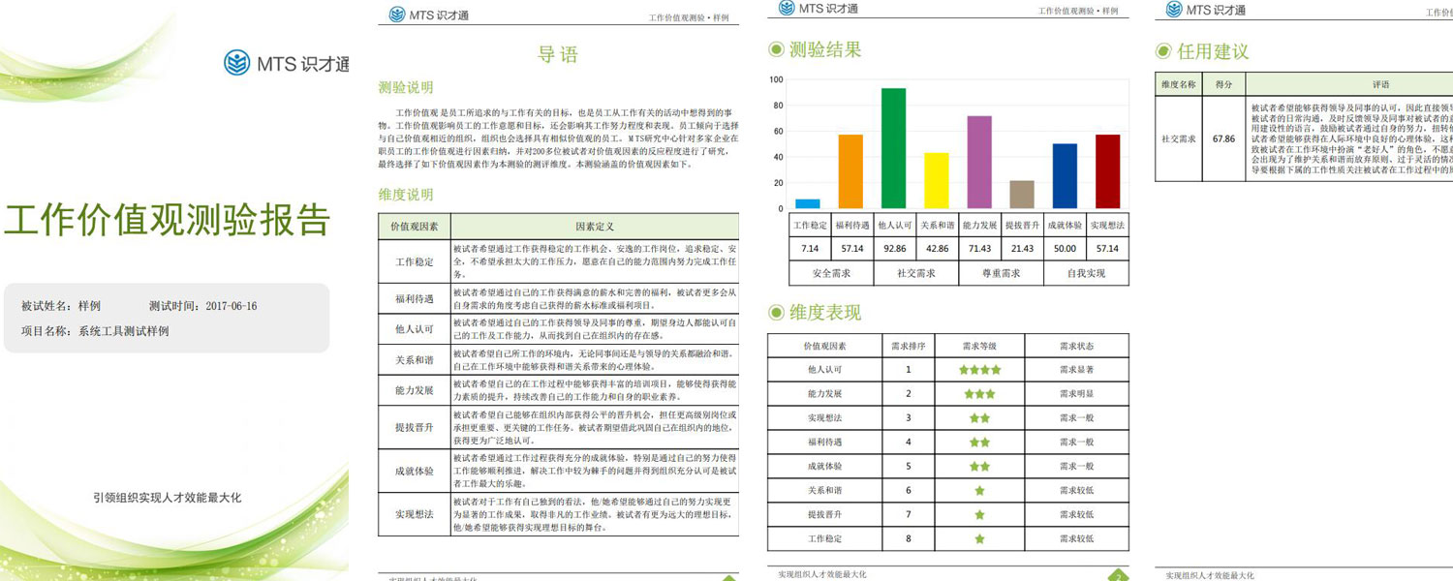This screenshot has width=1453, height=581.
Task: Select the tan 提拔晋升 bar in the chart
Action: click(x=1022, y=195)
